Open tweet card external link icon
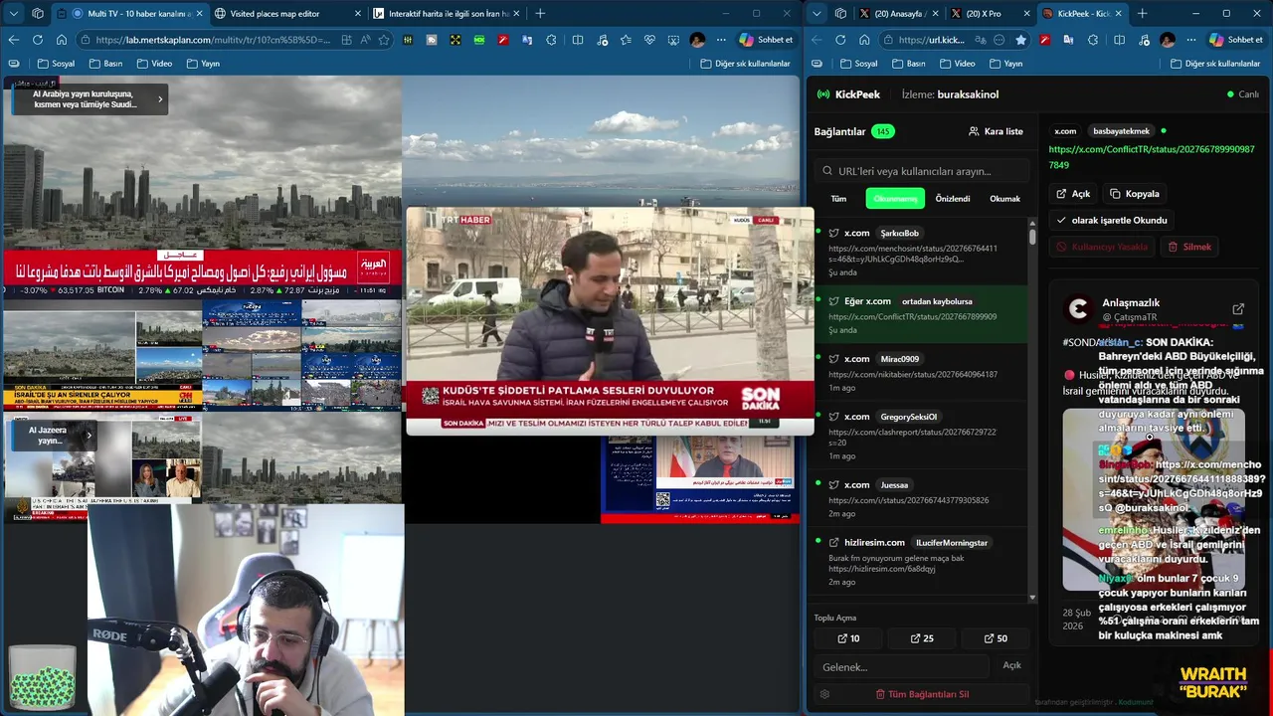The image size is (1273, 716). (1238, 309)
